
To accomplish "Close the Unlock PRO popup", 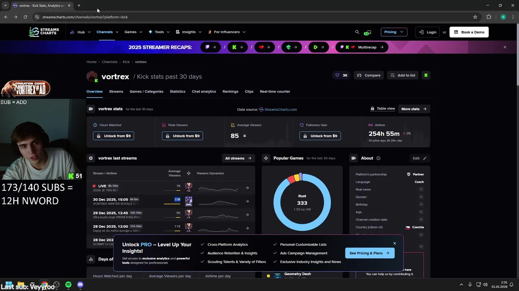I will (x=395, y=243).
